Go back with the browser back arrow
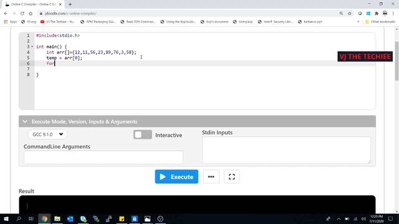Image resolution: width=399 pixels, height=224 pixels. tap(6, 14)
